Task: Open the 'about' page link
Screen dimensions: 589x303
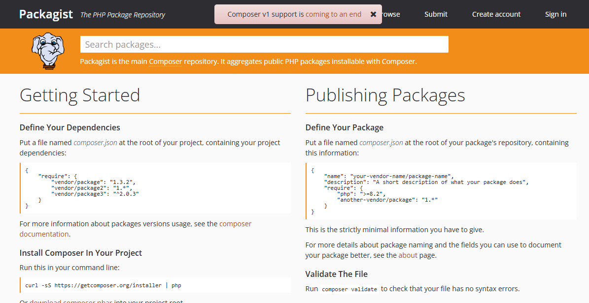Action: tap(408, 255)
